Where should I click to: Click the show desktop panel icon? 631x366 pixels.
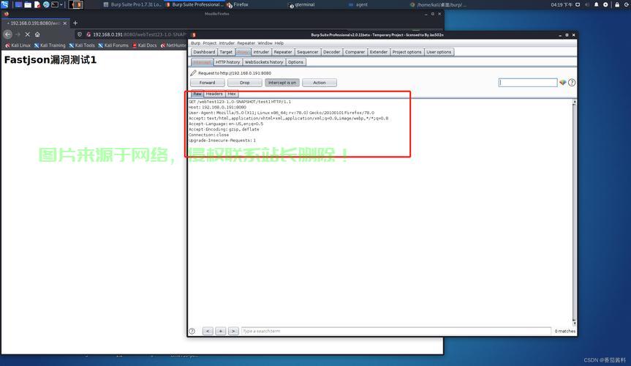click(18, 4)
